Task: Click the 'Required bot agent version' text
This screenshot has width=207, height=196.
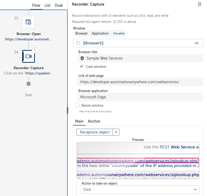Action: click(x=104, y=22)
